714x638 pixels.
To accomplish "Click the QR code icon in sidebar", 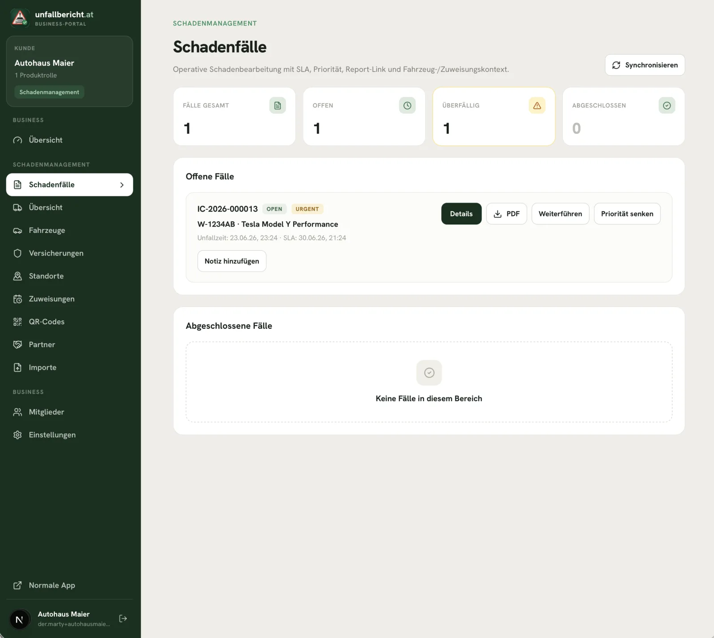I will pyautogui.click(x=17, y=322).
